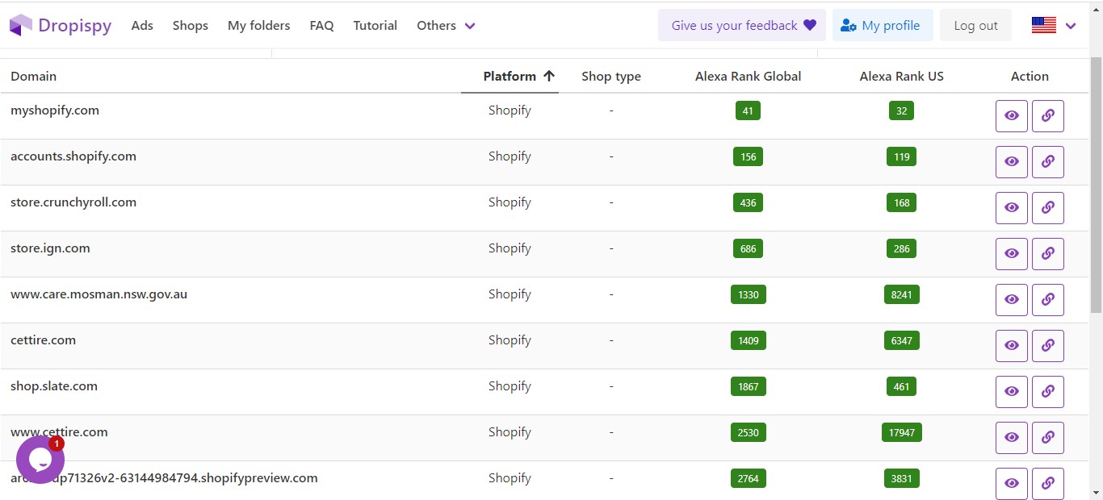Screen dimensions: 1103x500
Task: Open link icon for store.ign.com row
Action: click(1047, 253)
